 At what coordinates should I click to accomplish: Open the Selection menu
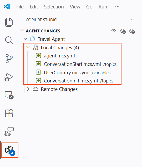pyautogui.click(x=54, y=7)
